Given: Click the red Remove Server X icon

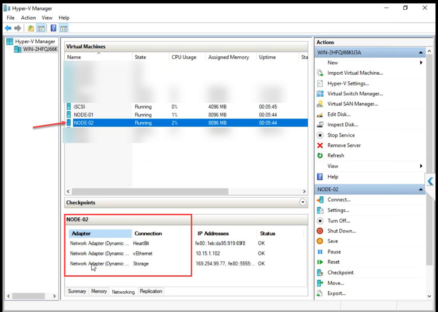Looking at the screenshot, I should [320, 145].
